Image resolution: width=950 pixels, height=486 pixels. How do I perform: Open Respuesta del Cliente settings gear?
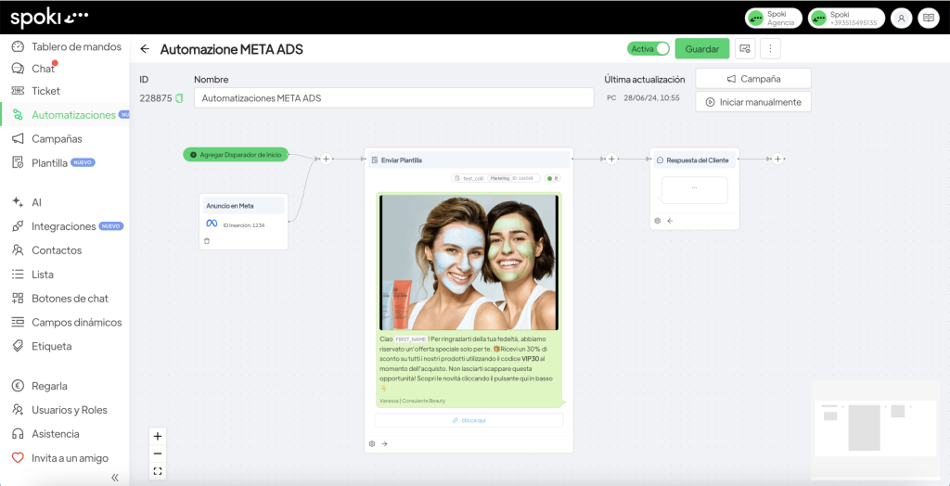pyautogui.click(x=658, y=221)
